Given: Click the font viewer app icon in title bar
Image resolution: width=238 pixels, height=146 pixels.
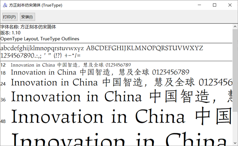Looking at the screenshot, I should click(5, 5).
